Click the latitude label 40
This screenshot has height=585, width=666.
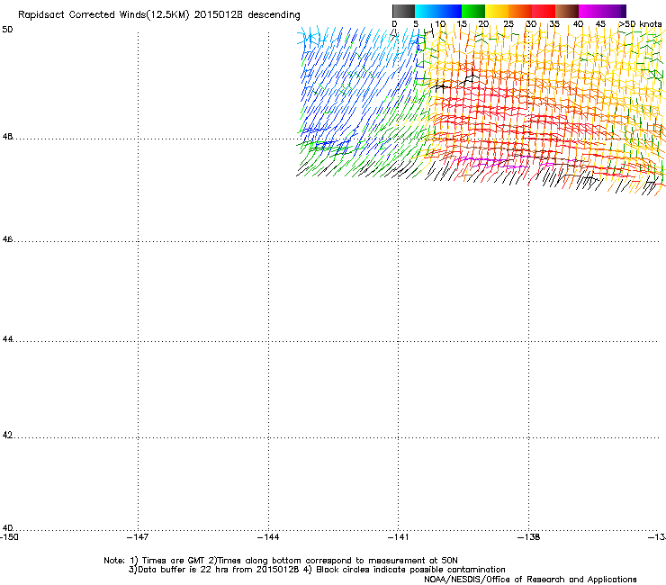[x=7, y=527]
